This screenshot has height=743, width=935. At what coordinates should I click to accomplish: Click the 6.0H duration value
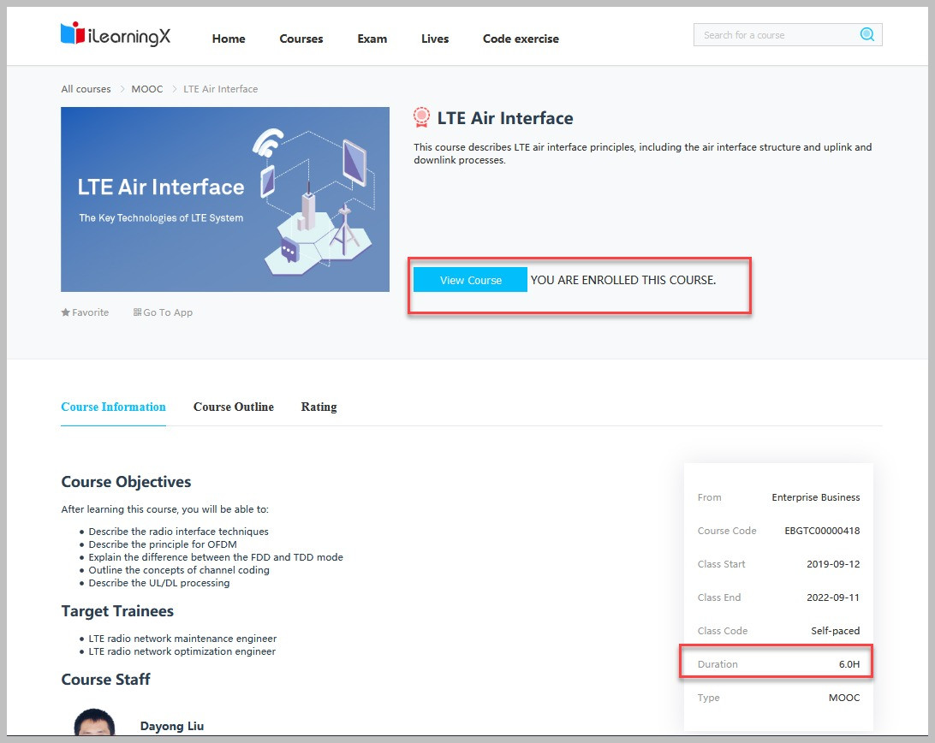849,664
